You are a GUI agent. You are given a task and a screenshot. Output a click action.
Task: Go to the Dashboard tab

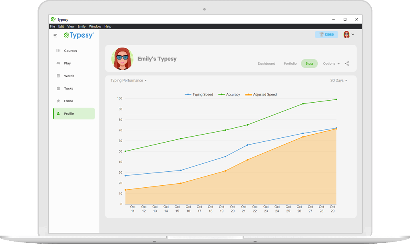tap(267, 63)
